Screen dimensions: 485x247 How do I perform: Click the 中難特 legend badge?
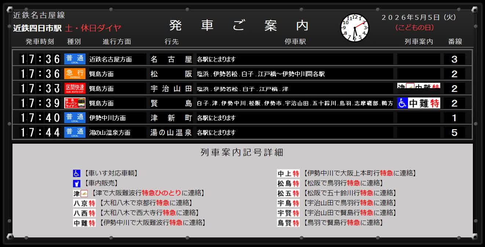coord(84,223)
